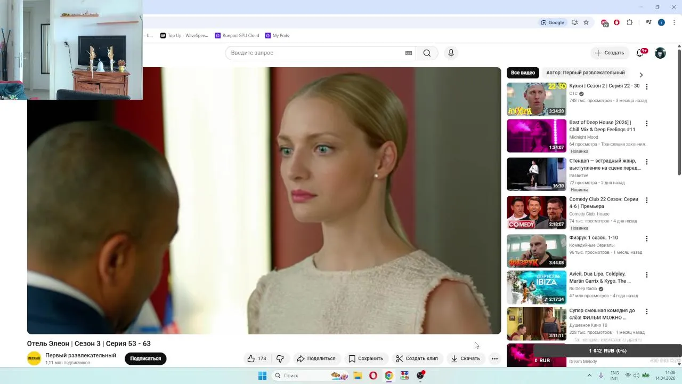Click the Подписаться subscribe button
This screenshot has width=682, height=384.
[x=145, y=358]
